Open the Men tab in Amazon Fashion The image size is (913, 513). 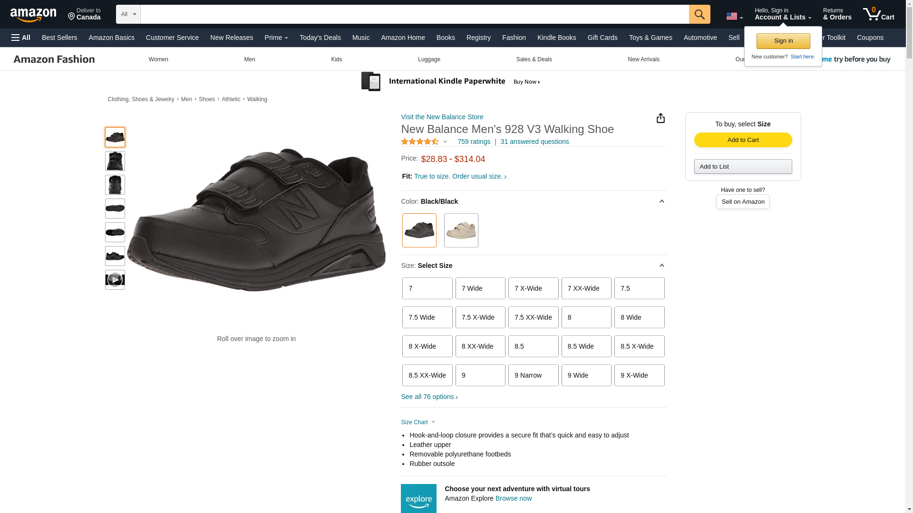(250, 59)
